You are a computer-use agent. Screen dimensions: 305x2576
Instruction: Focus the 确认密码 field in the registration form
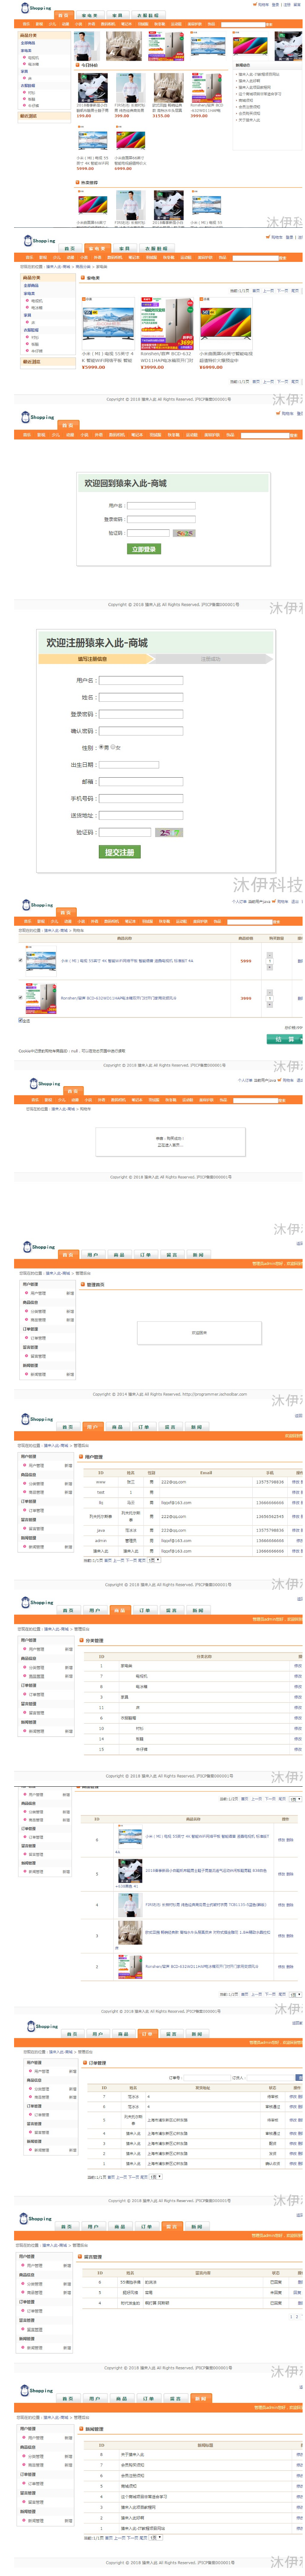[x=141, y=731]
